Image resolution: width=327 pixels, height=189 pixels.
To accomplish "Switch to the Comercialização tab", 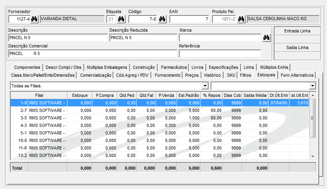I will click(96, 75).
